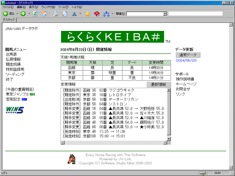Click up arrow of change-info list scrollbar

(169, 90)
